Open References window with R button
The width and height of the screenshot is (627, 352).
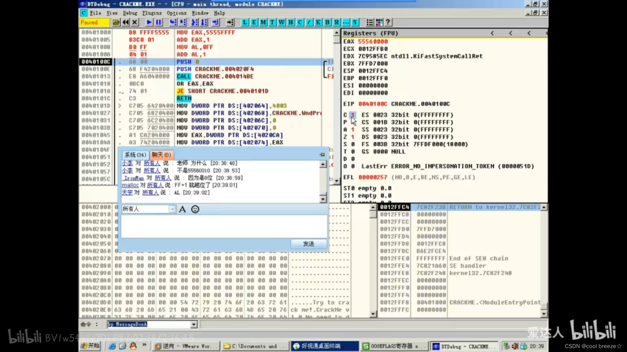pos(336,22)
